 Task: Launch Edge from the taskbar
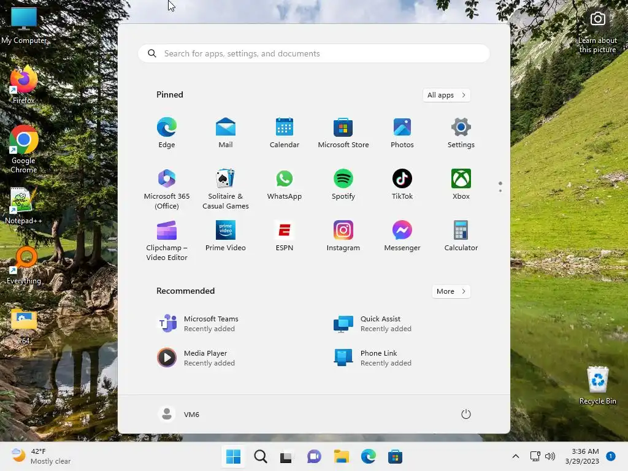pos(368,456)
